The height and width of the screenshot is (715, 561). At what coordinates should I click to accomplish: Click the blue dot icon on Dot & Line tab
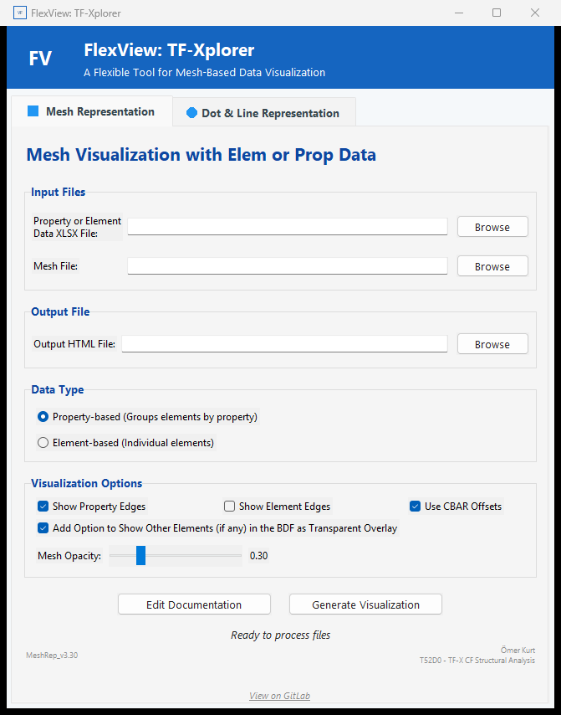click(x=191, y=111)
